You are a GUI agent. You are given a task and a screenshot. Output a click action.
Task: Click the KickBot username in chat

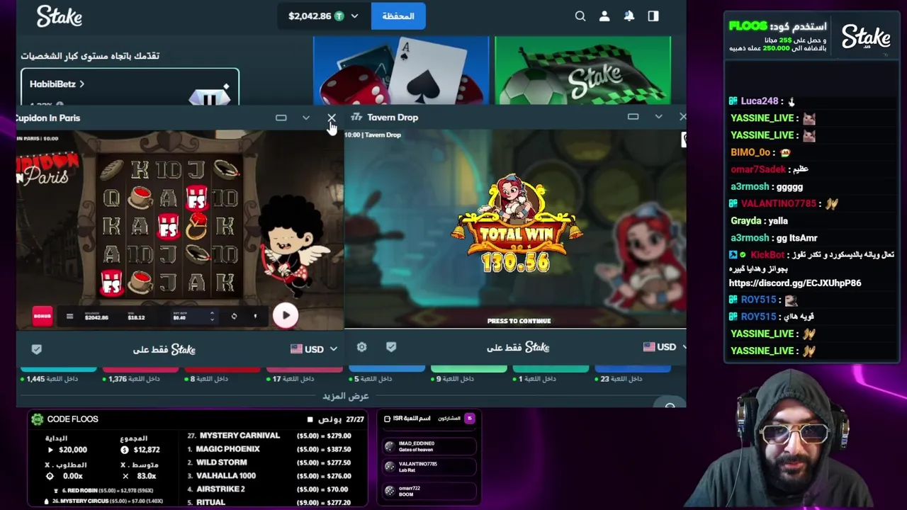767,254
